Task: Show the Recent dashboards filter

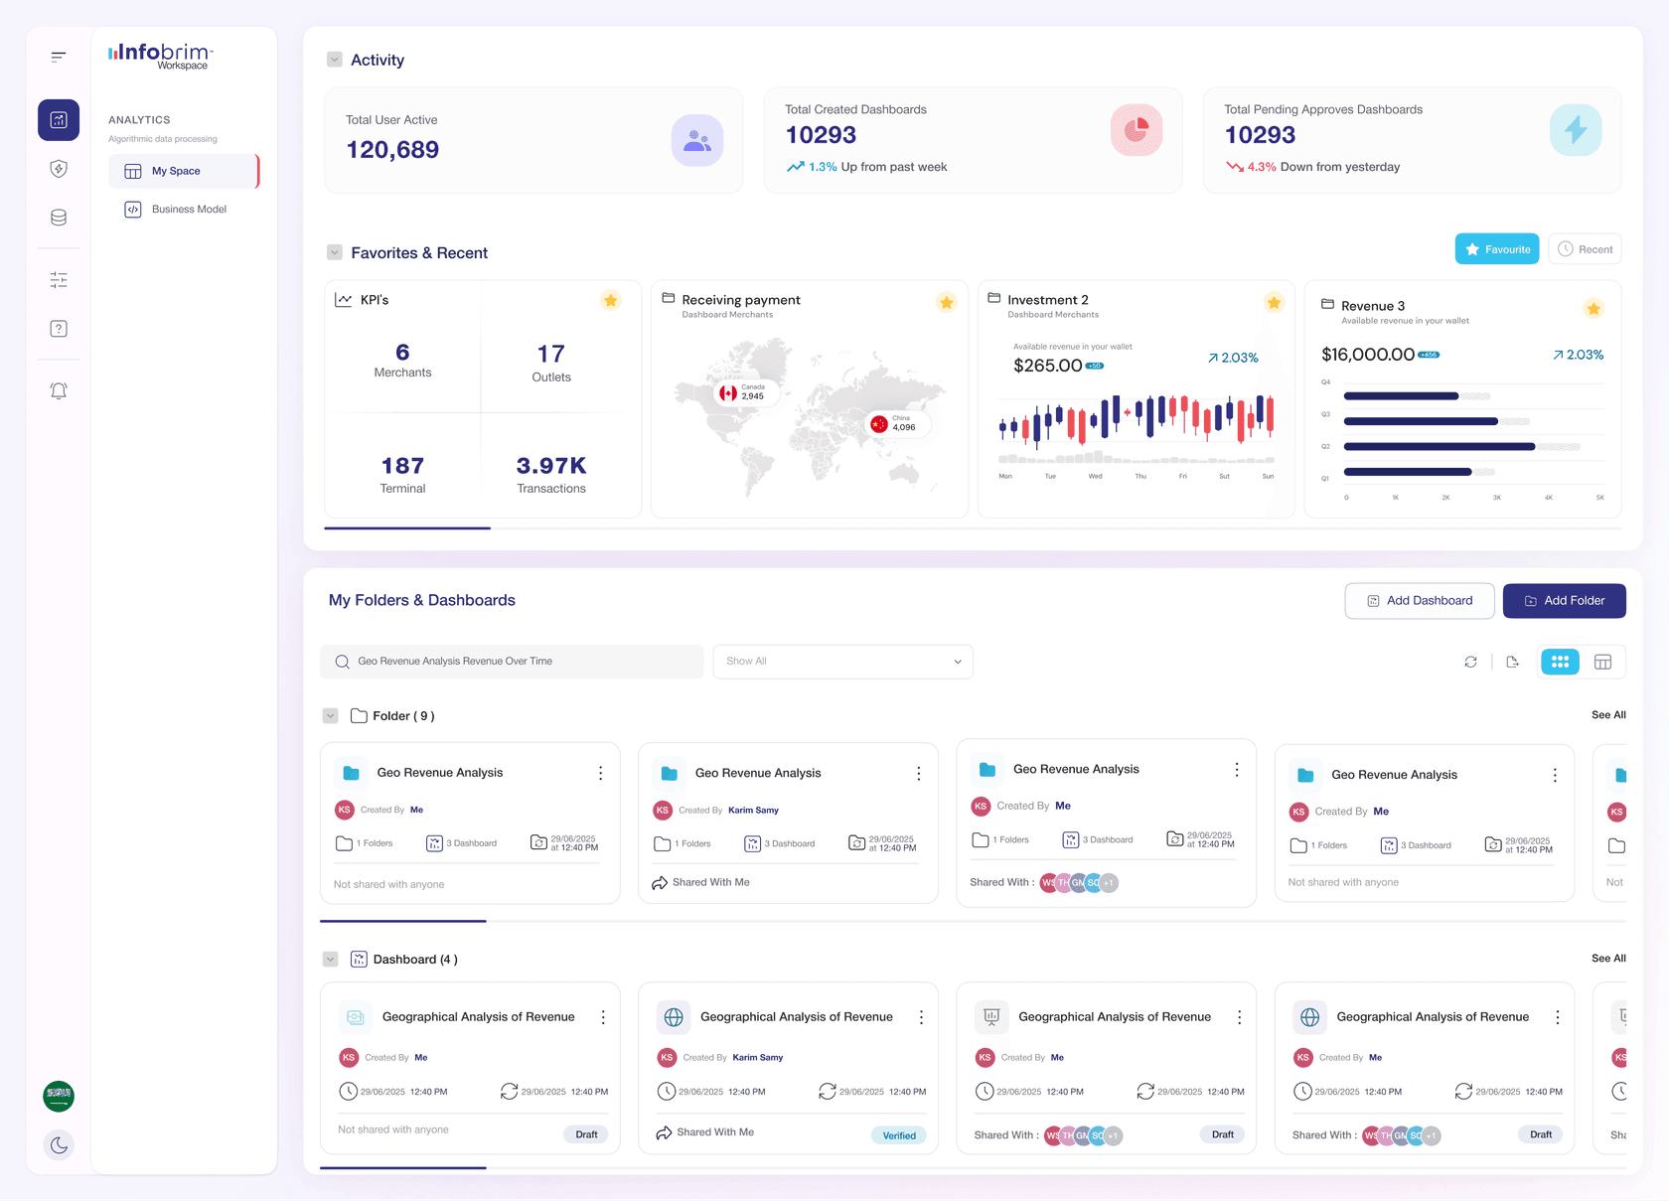Action: point(1585,249)
